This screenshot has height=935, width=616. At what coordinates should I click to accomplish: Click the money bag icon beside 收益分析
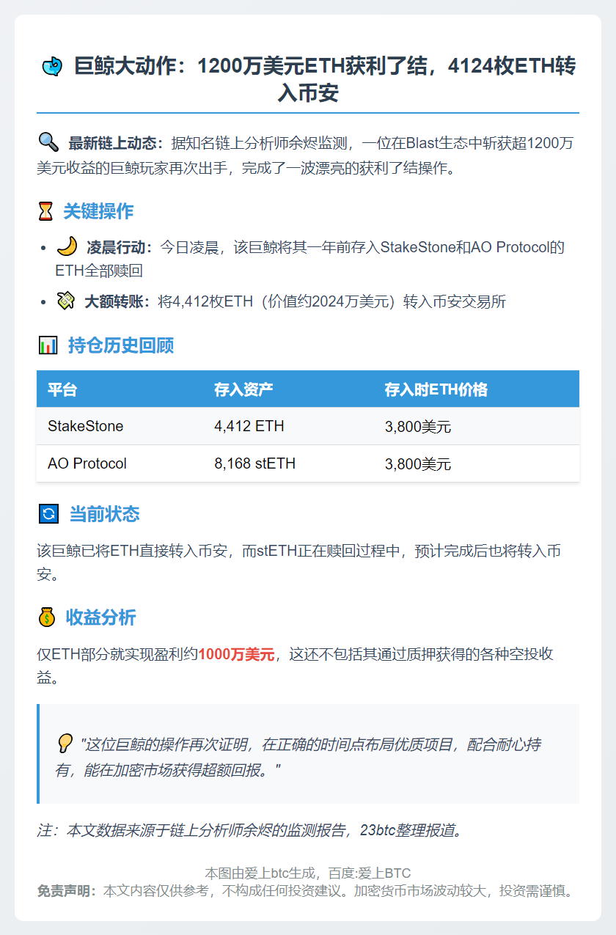tap(47, 617)
